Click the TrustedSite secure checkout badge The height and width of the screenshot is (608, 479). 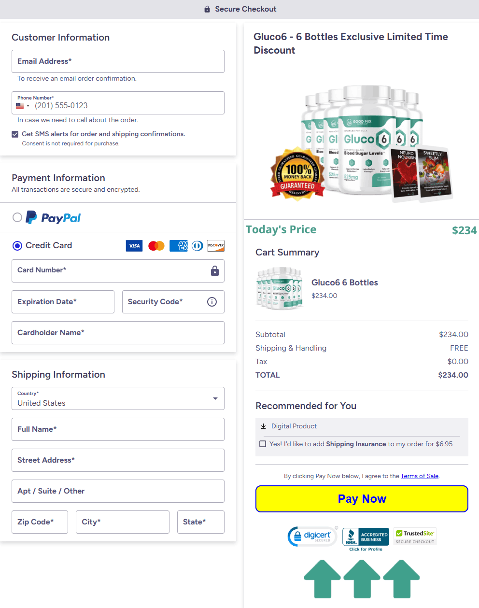[x=415, y=537]
